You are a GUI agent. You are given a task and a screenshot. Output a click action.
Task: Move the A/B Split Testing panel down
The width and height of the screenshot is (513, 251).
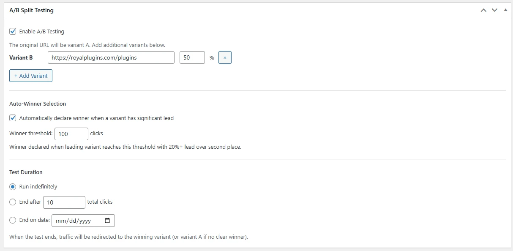click(494, 9)
